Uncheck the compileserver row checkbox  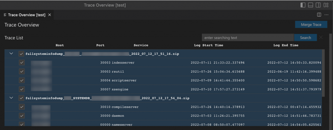pyautogui.click(x=21, y=107)
